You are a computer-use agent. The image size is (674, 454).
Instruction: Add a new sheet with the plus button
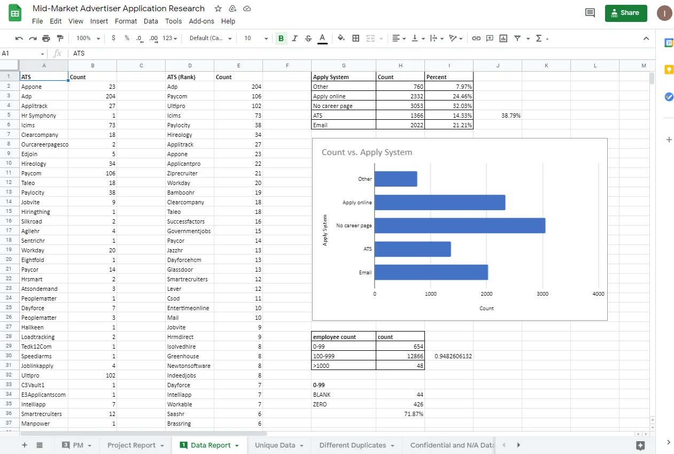[x=25, y=444]
